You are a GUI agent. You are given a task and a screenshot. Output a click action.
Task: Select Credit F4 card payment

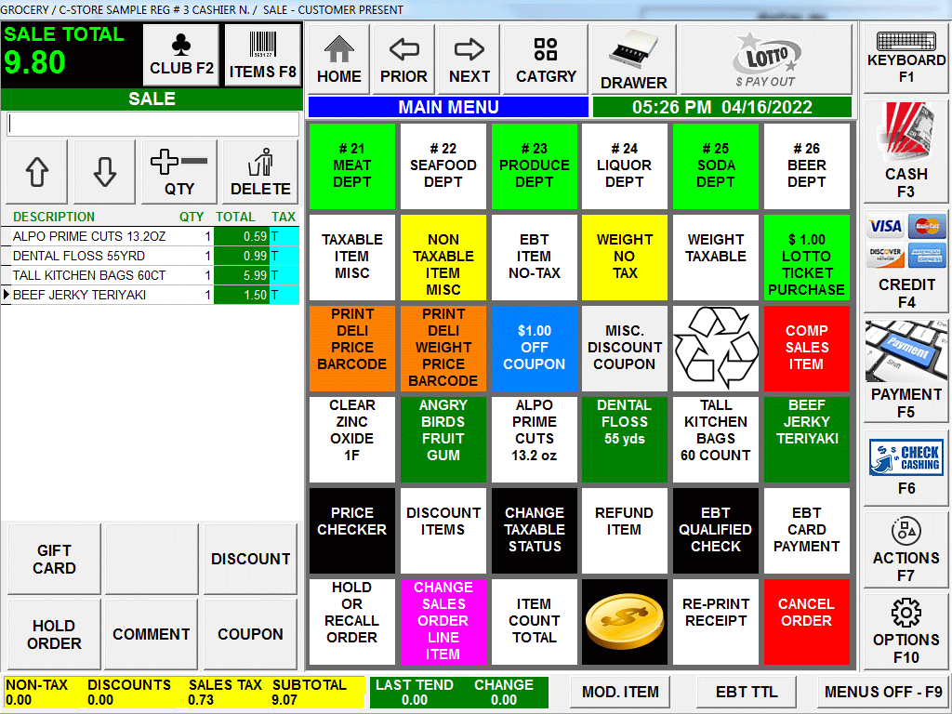pos(906,261)
